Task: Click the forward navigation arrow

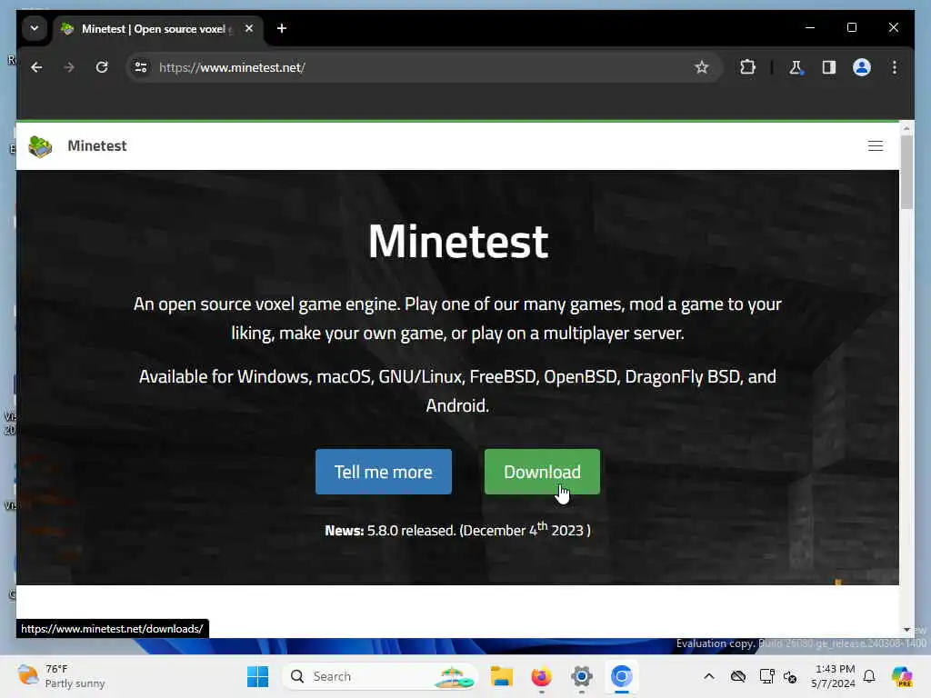Action: pyautogui.click(x=69, y=67)
